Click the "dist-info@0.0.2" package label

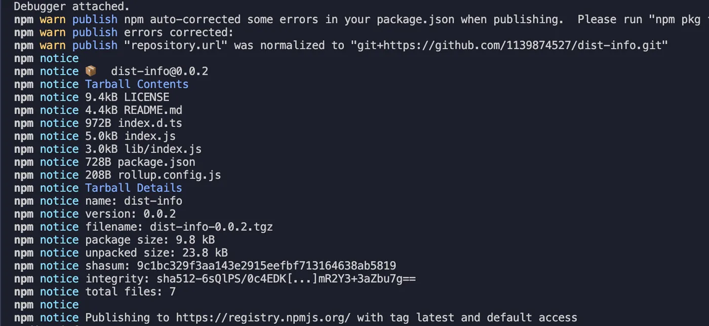click(160, 71)
